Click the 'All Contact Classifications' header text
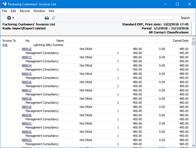 coord(169,32)
